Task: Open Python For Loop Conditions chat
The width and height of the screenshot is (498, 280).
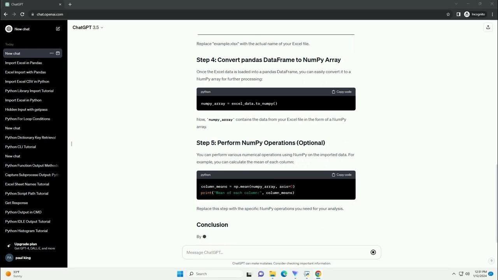Action: tap(33, 119)
